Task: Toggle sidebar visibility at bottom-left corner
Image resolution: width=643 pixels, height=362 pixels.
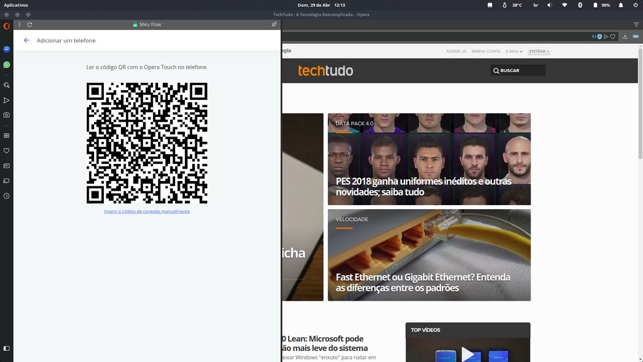Action: click(7, 348)
